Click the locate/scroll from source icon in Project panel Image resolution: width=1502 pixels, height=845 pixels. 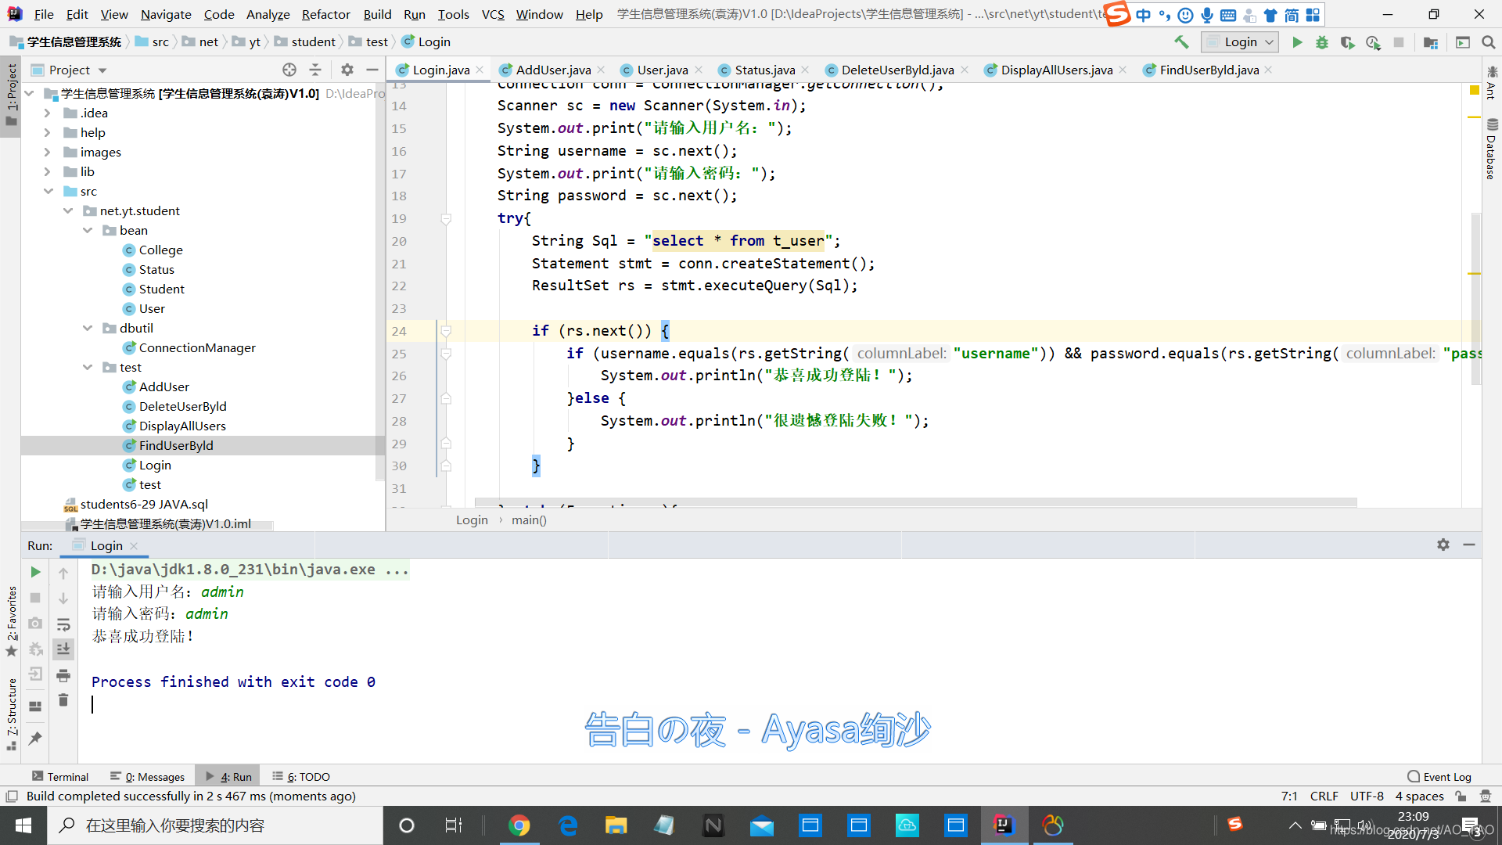(289, 70)
